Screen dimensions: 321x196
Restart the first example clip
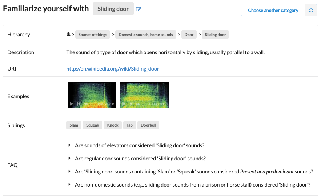tap(79, 104)
